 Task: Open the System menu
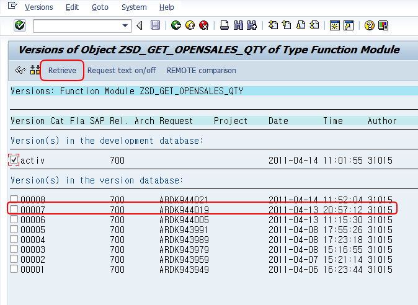[x=134, y=7]
